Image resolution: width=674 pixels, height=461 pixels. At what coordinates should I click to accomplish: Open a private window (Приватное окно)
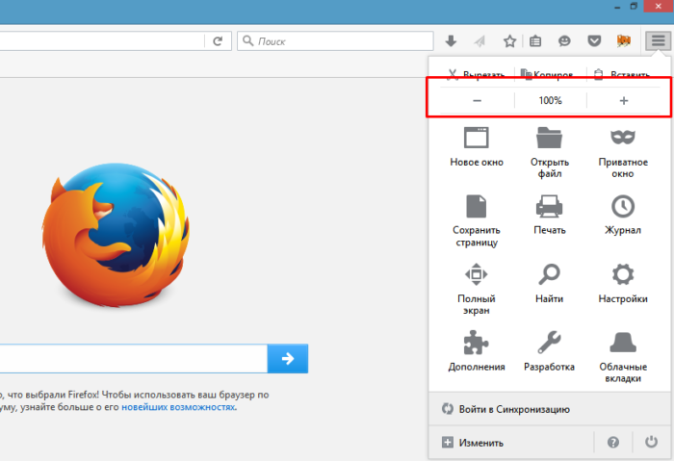click(x=623, y=152)
